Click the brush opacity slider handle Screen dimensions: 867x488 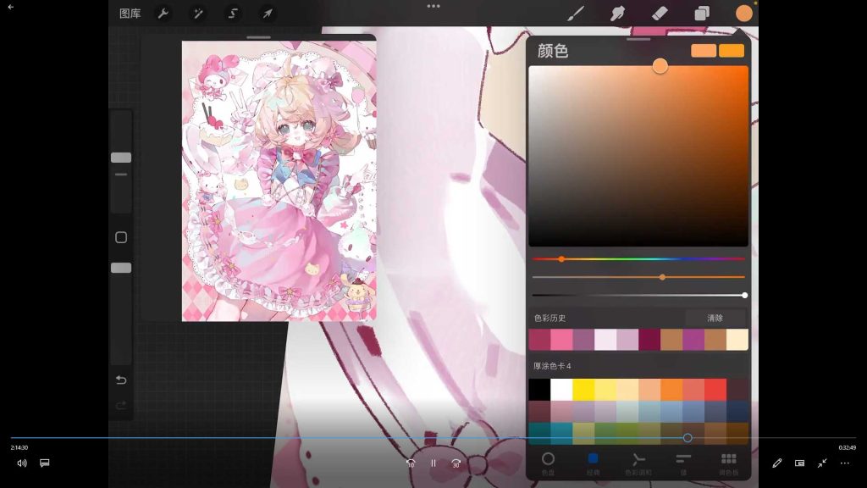[x=121, y=268]
